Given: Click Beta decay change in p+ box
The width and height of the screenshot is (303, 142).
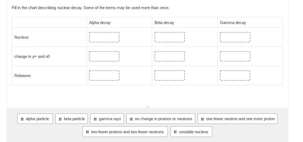Looking at the screenshot, I should click(x=170, y=56).
